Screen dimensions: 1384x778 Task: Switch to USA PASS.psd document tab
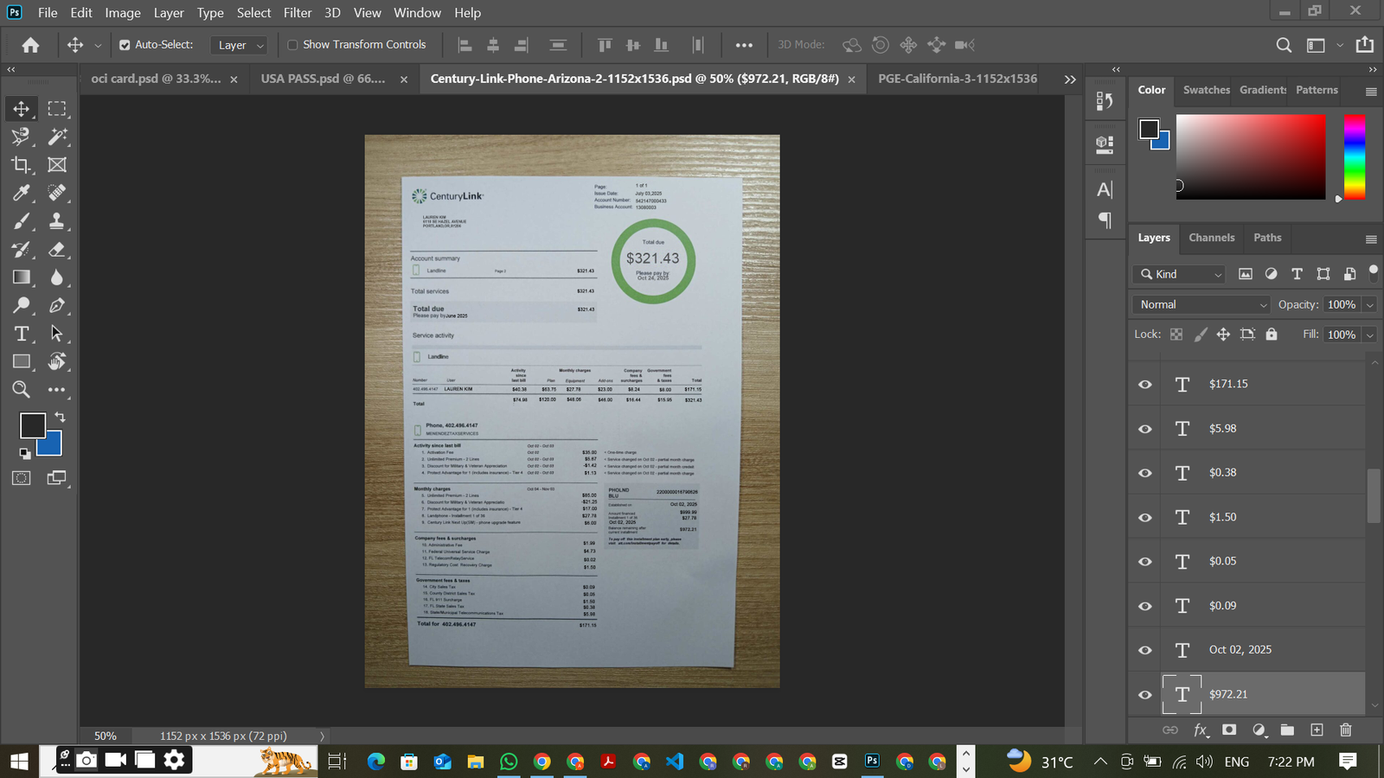[x=323, y=79]
